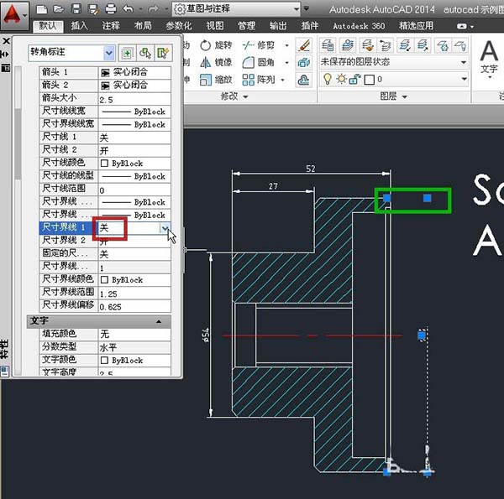Image resolution: width=504 pixels, height=499 pixels.
Task: Switch to the Autodesk 360 ribbon tab
Action: pos(359,26)
